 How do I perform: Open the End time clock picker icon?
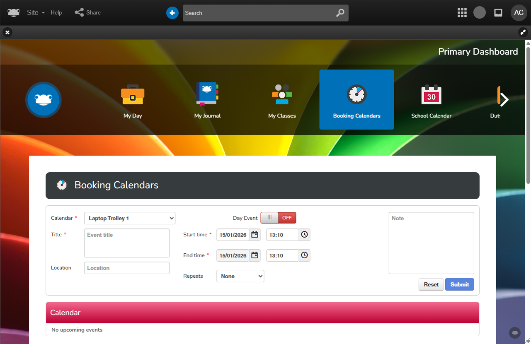[305, 255]
